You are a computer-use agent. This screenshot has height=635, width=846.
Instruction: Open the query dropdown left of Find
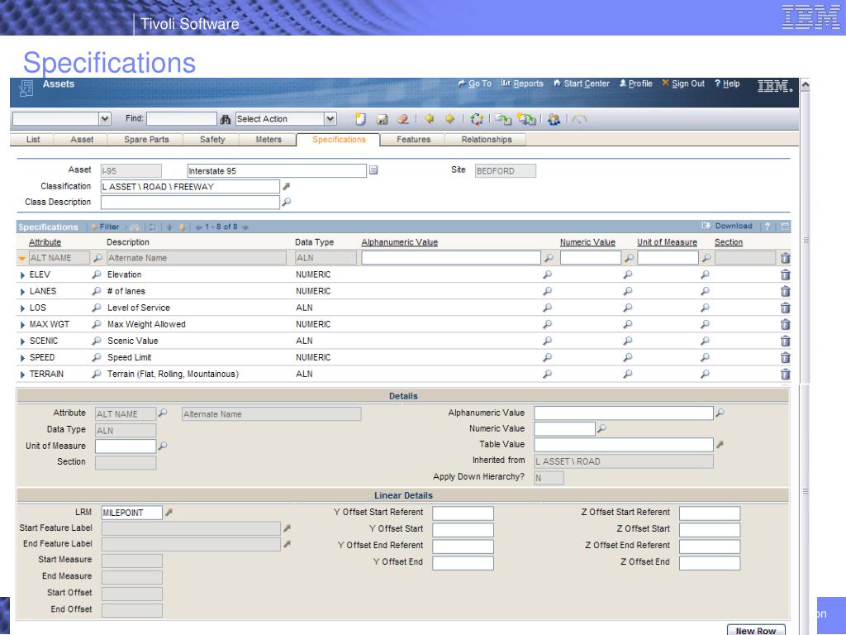(x=105, y=119)
